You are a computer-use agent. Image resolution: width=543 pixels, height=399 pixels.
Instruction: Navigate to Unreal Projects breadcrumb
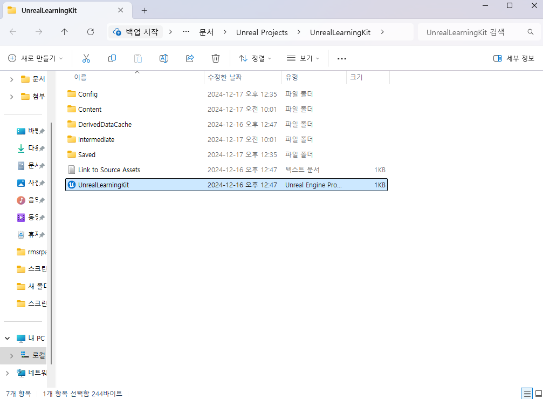coord(262,32)
